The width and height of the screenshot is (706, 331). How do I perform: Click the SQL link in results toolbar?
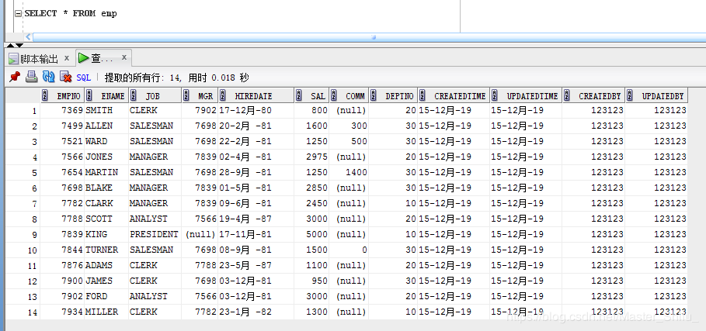pos(84,78)
